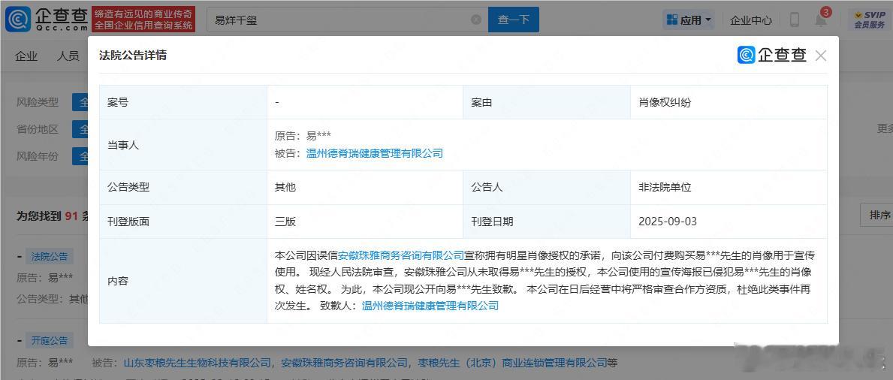Click the 非法院单位 announcer value
This screenshot has height=380, width=893.
(x=665, y=187)
